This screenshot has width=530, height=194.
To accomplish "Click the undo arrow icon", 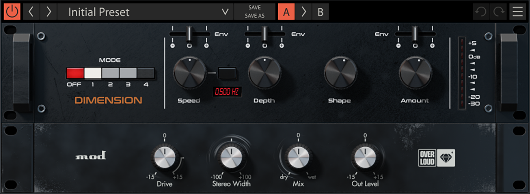I will (x=481, y=12).
